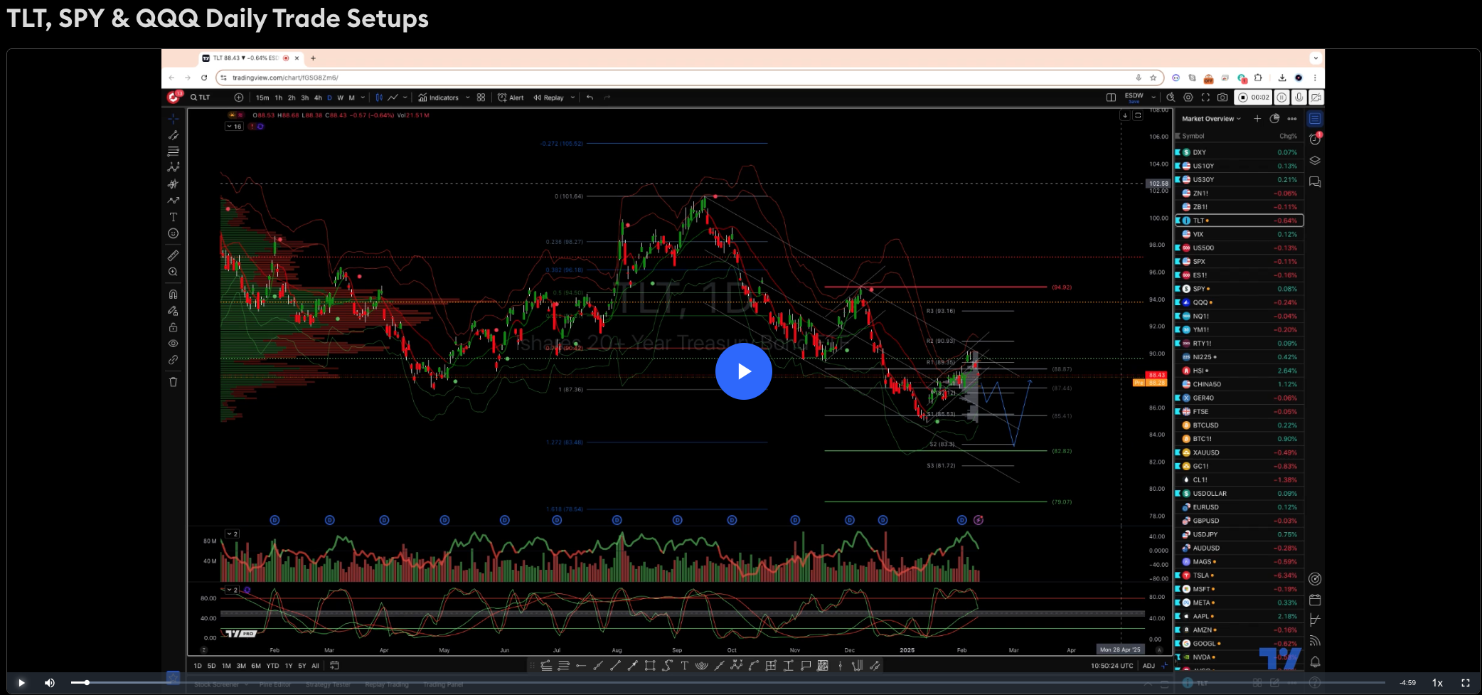Screen dimensions: 1482x695
Task: Open the indicator templates grid icon
Action: 481,97
